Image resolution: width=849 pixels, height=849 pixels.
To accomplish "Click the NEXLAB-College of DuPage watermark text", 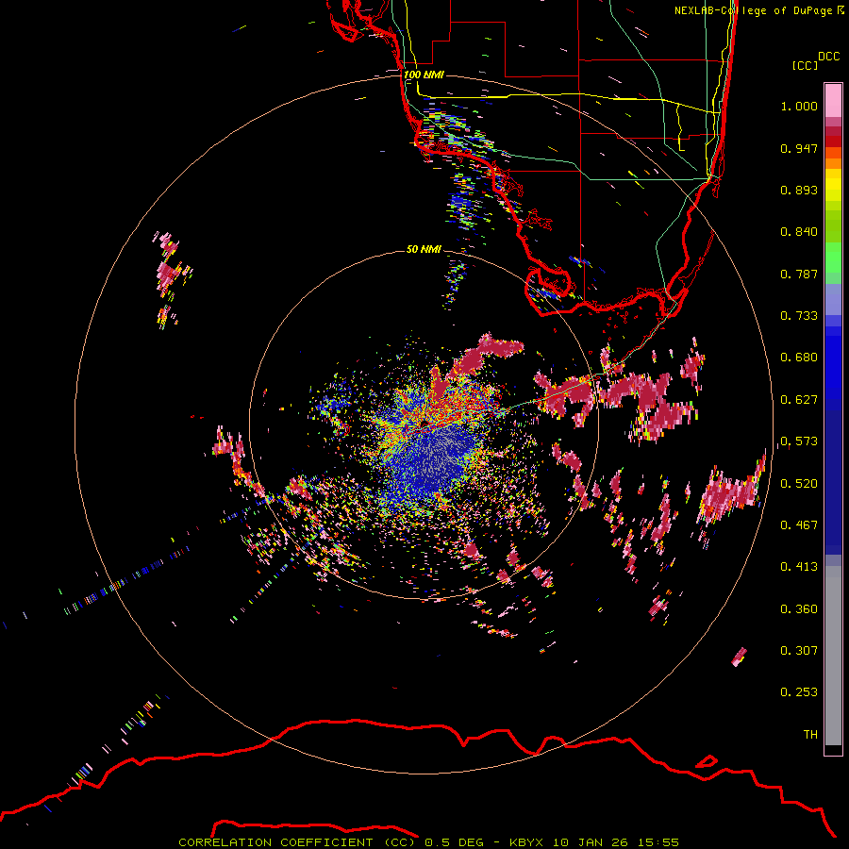I will 758,10.
